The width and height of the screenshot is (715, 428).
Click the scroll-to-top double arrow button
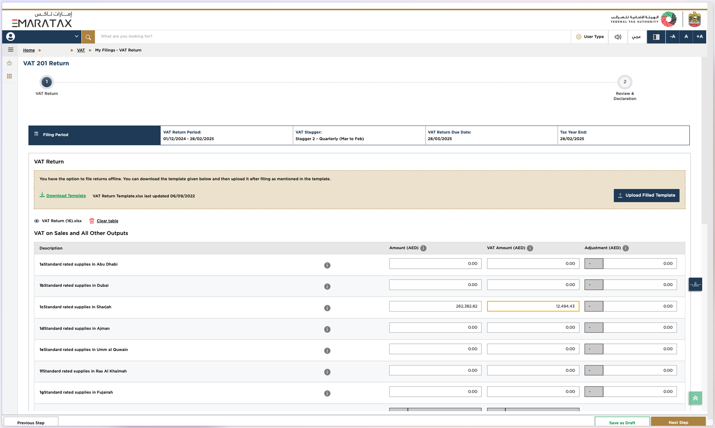point(695,398)
